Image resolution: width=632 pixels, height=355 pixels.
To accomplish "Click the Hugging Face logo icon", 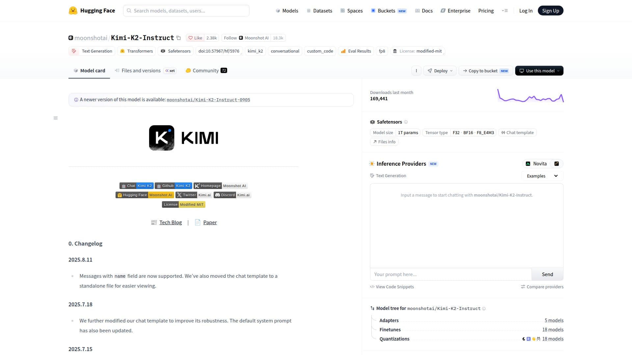I will 73,11.
